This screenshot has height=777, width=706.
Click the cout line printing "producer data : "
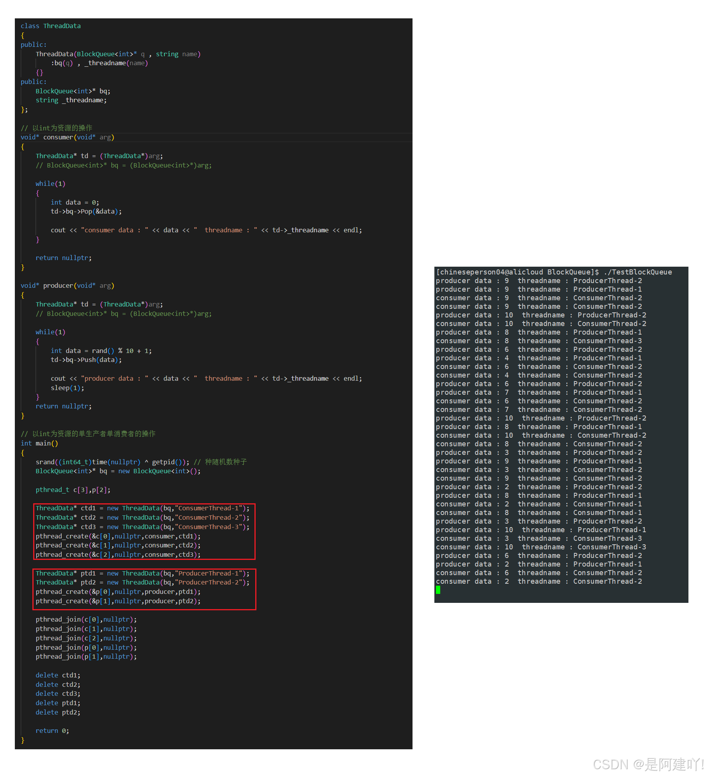click(x=206, y=378)
